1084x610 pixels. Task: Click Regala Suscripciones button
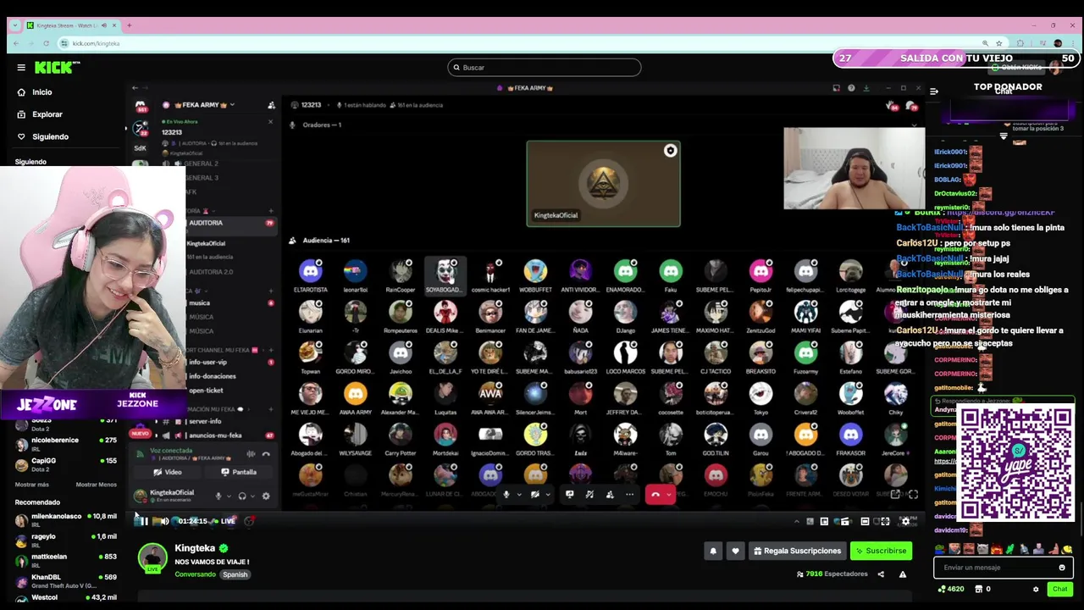pos(797,551)
